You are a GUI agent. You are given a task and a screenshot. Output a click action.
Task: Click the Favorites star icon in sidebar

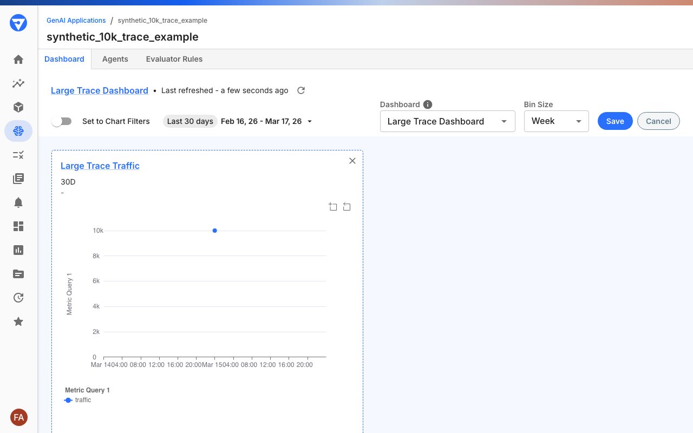(x=18, y=322)
